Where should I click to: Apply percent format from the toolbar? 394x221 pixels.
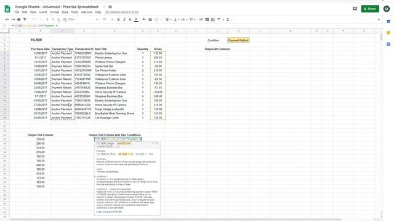click(53, 20)
